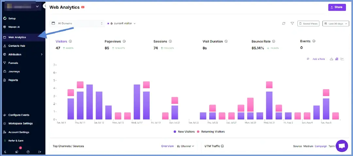Click the info icon next to Visit Duration

(x=226, y=42)
